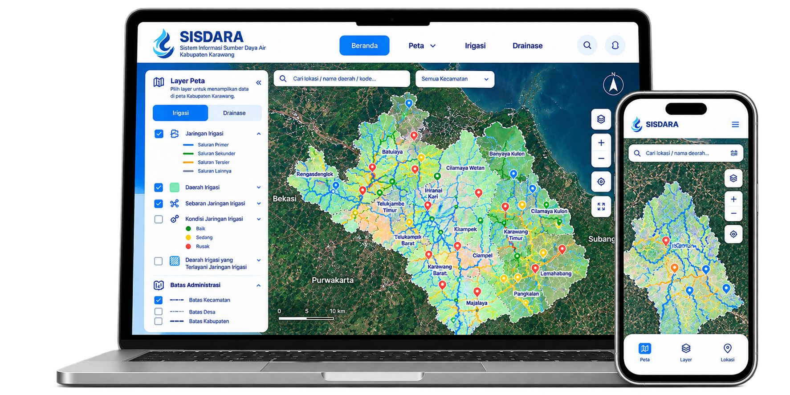
Task: Open the notification bell icon
Action: [615, 45]
